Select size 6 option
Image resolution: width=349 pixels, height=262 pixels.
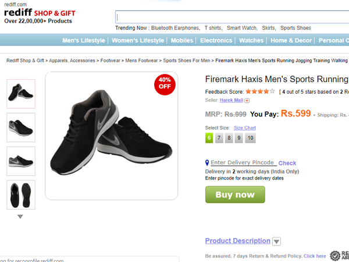pos(209,138)
